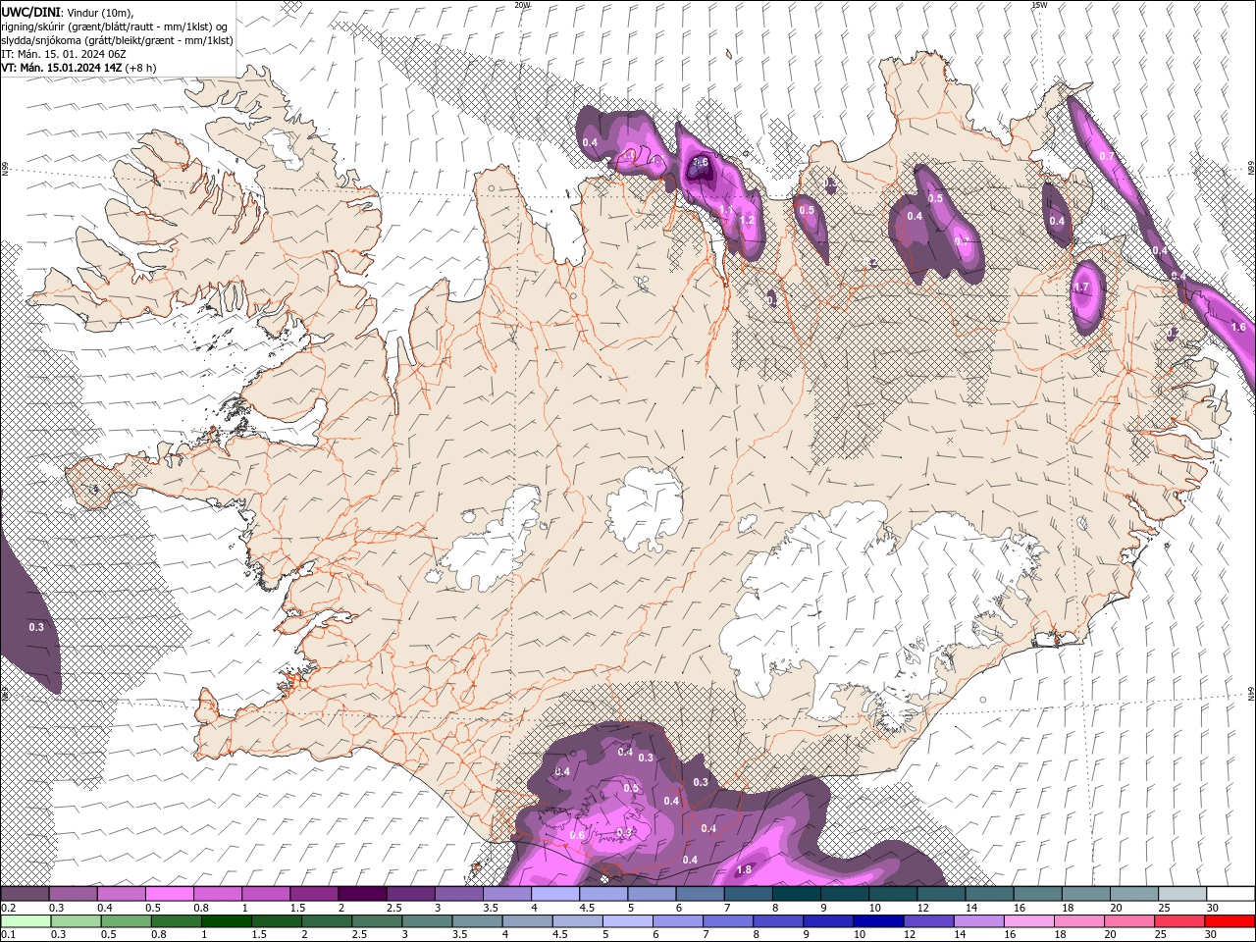Select snow legend swatch between 16 and 18
1256x942 pixels.
pyautogui.click(x=1038, y=894)
